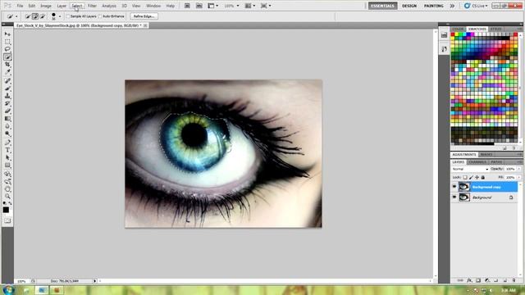Select the Quick Selection tool in toolbox
The image size is (525, 295).
click(x=7, y=57)
